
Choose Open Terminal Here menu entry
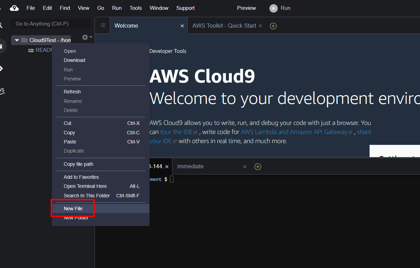click(x=101, y=186)
